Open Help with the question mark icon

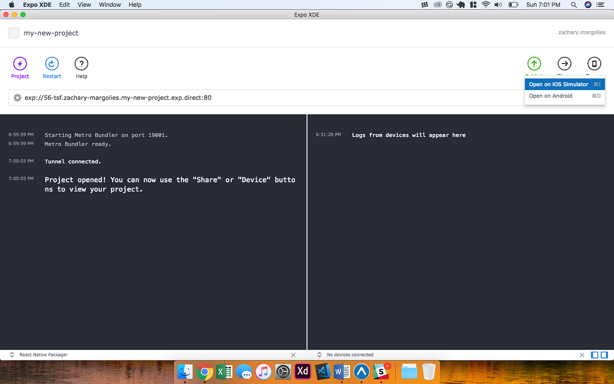point(81,63)
